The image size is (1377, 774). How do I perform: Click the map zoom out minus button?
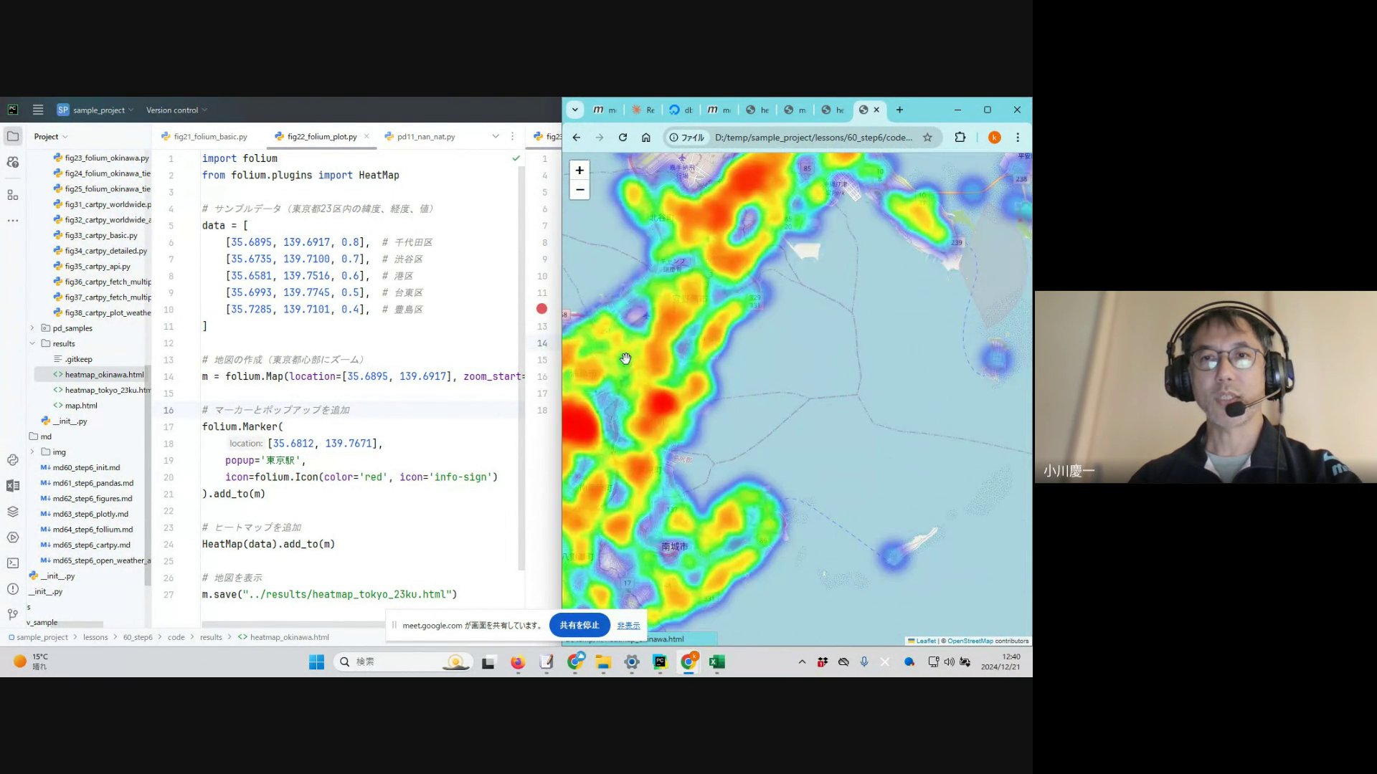coord(579,190)
